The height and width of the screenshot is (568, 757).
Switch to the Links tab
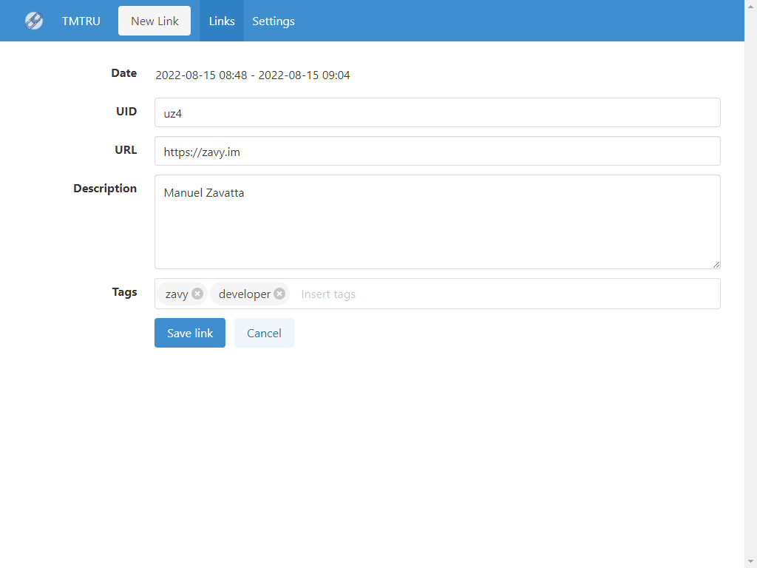[x=222, y=21]
